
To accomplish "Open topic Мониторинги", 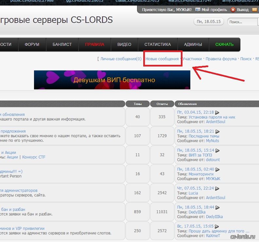I will pos(201,174).
